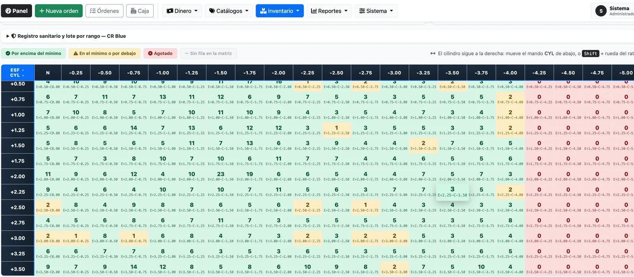
Task: Open cell E+2.50-C-2.75 with value 1
Action: point(365,207)
